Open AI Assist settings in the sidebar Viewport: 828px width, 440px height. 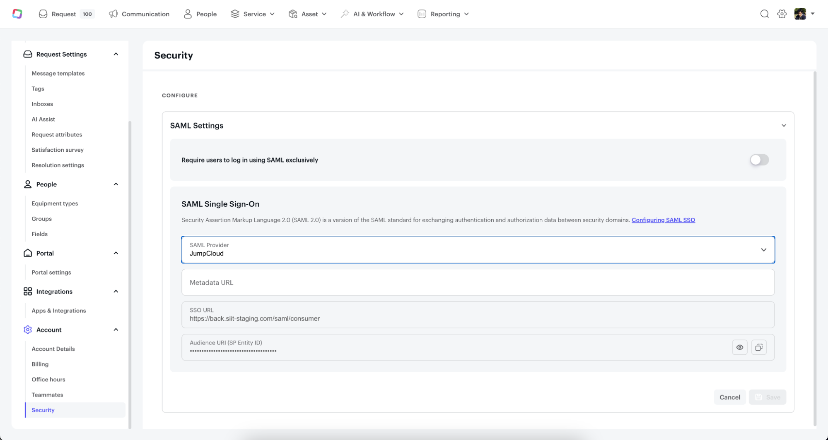click(43, 120)
